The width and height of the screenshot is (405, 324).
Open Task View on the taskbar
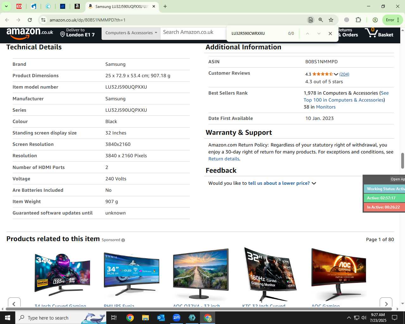114,318
